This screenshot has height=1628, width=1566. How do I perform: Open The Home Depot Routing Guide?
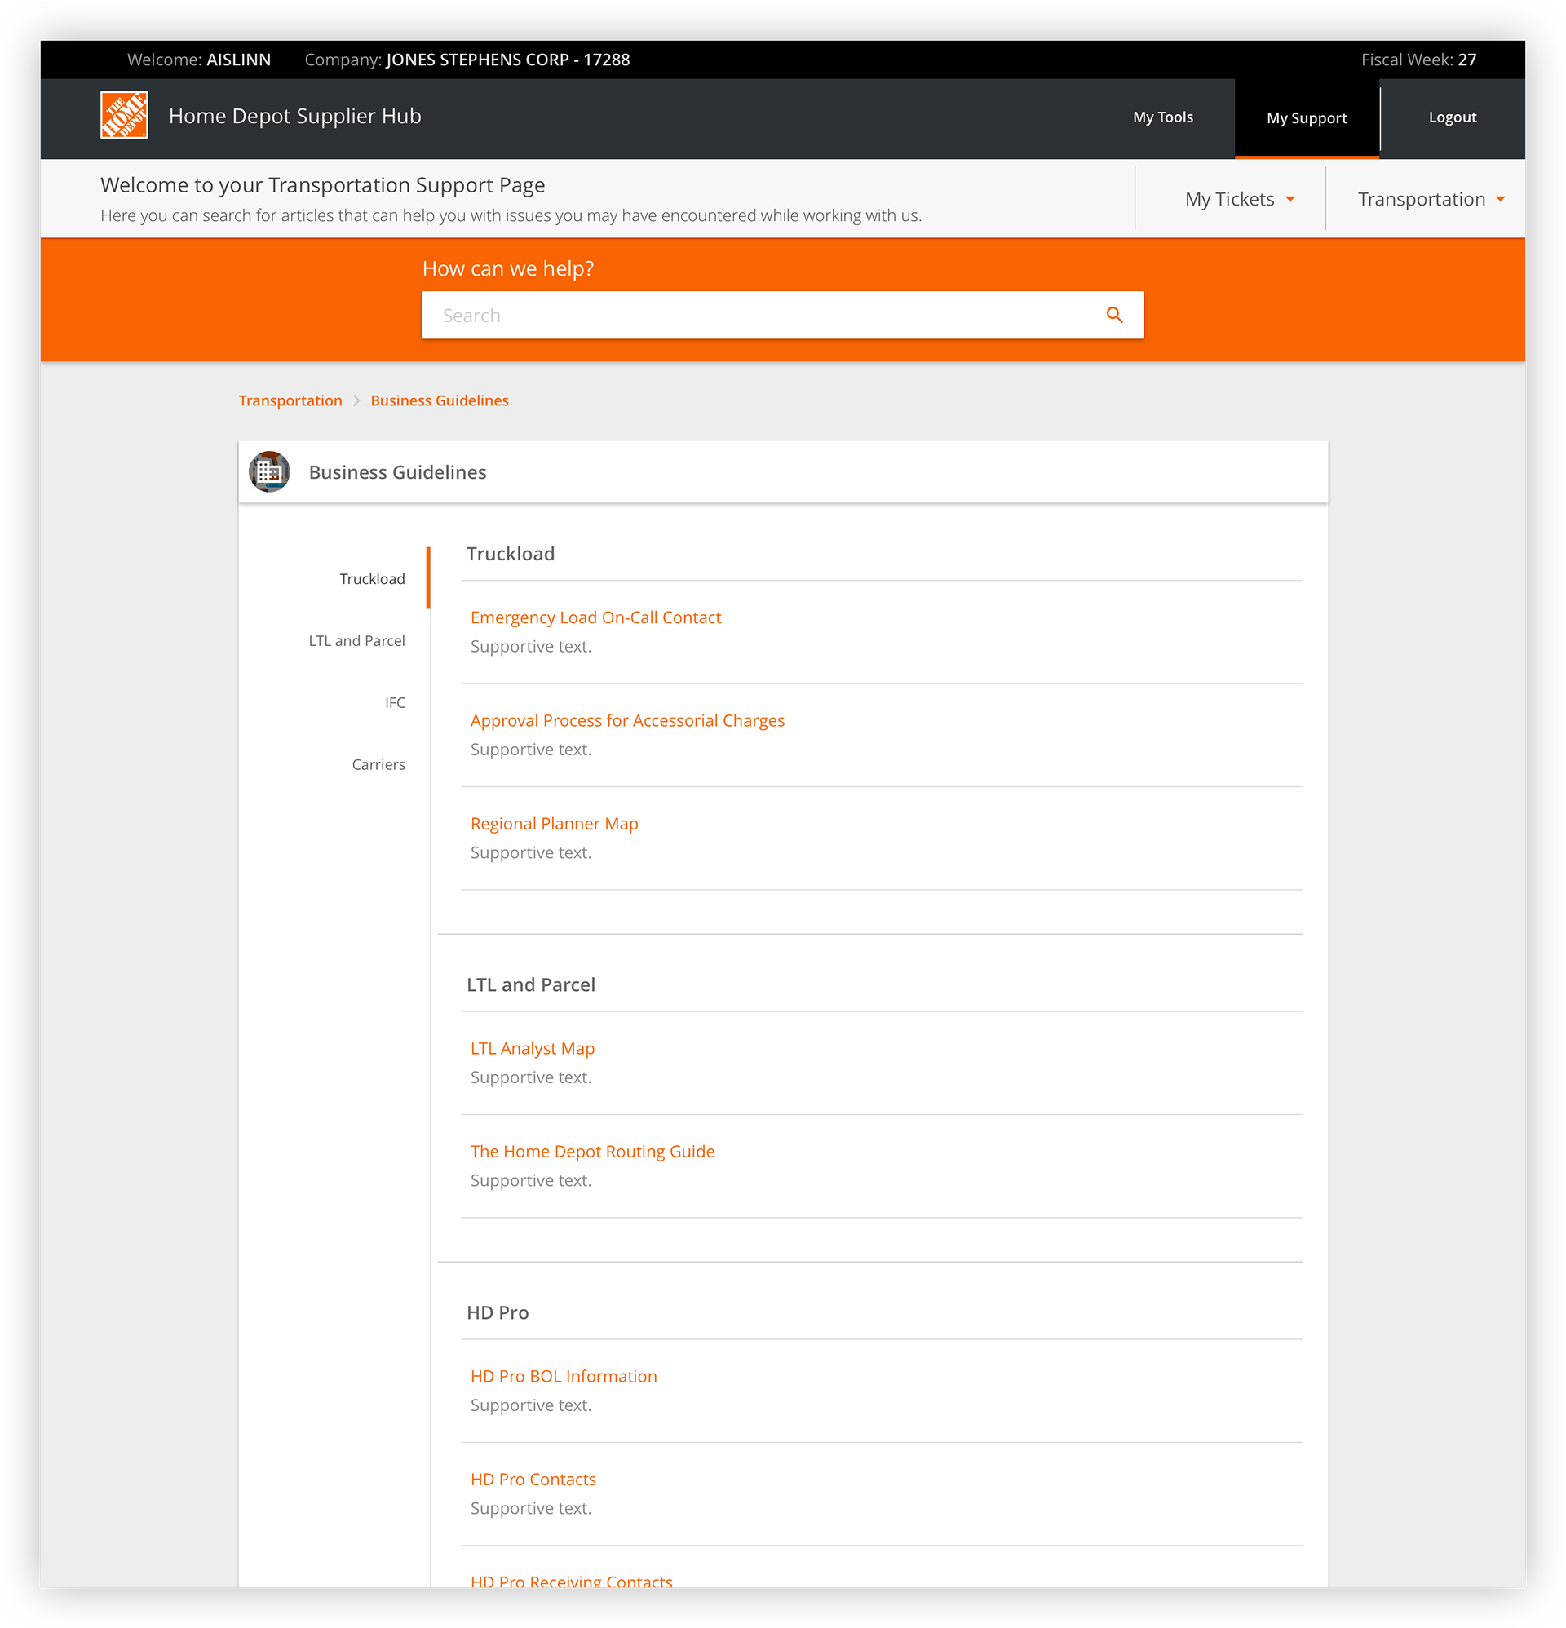pyautogui.click(x=591, y=1151)
